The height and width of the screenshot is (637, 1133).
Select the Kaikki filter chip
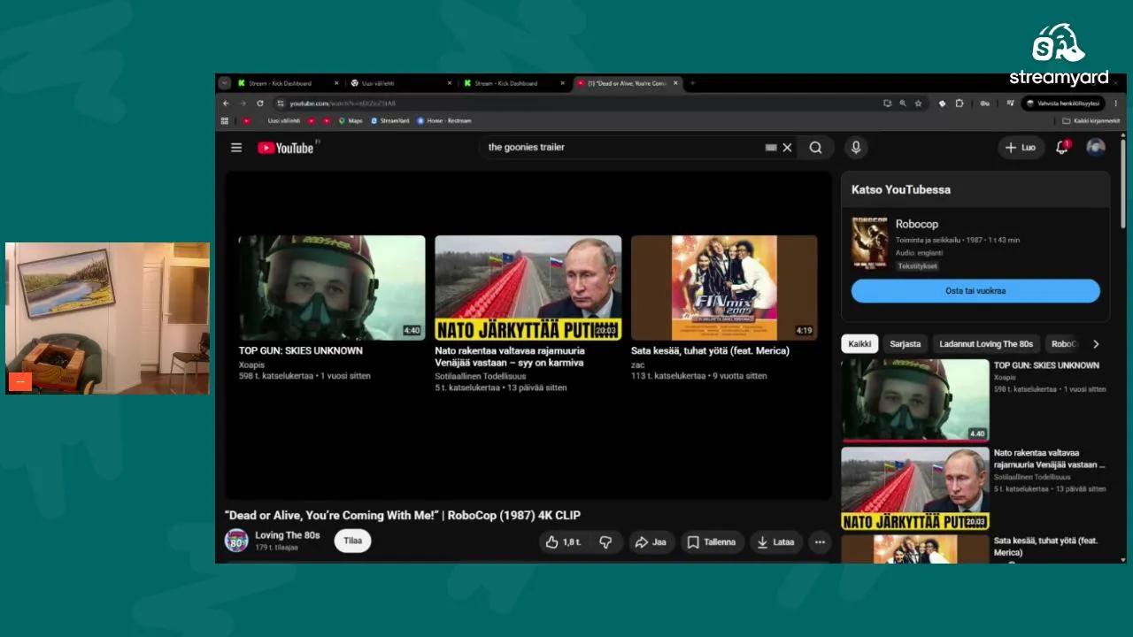point(859,344)
